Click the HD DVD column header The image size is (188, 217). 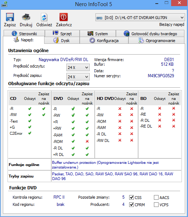pos(105,98)
